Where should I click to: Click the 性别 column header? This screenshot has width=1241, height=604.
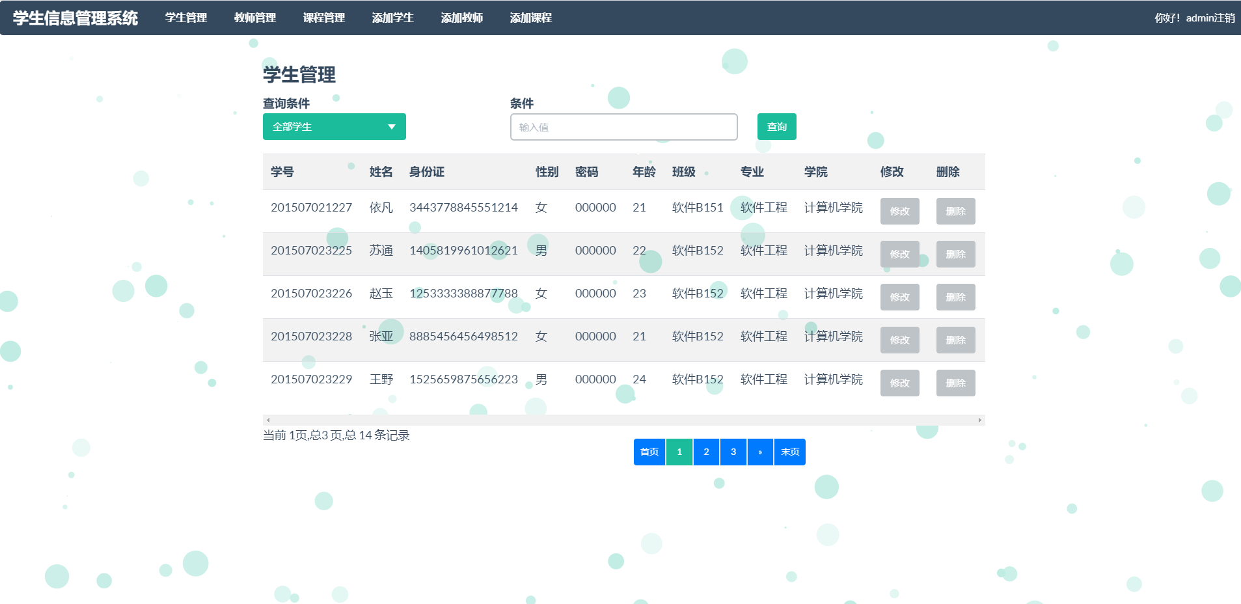[x=547, y=172]
